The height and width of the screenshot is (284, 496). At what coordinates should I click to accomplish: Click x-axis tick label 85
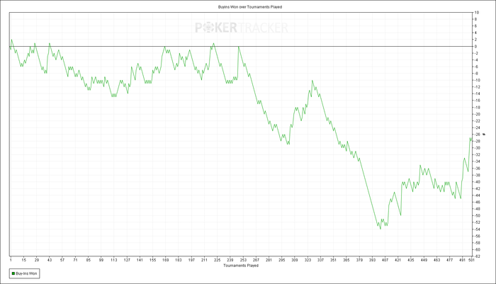[89, 260]
